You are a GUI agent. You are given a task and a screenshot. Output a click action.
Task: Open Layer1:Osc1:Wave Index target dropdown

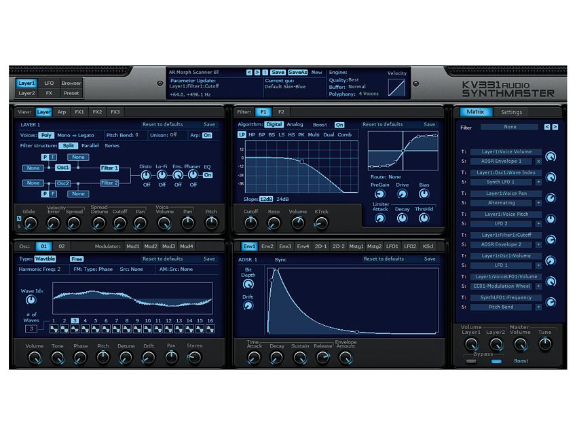click(506, 172)
